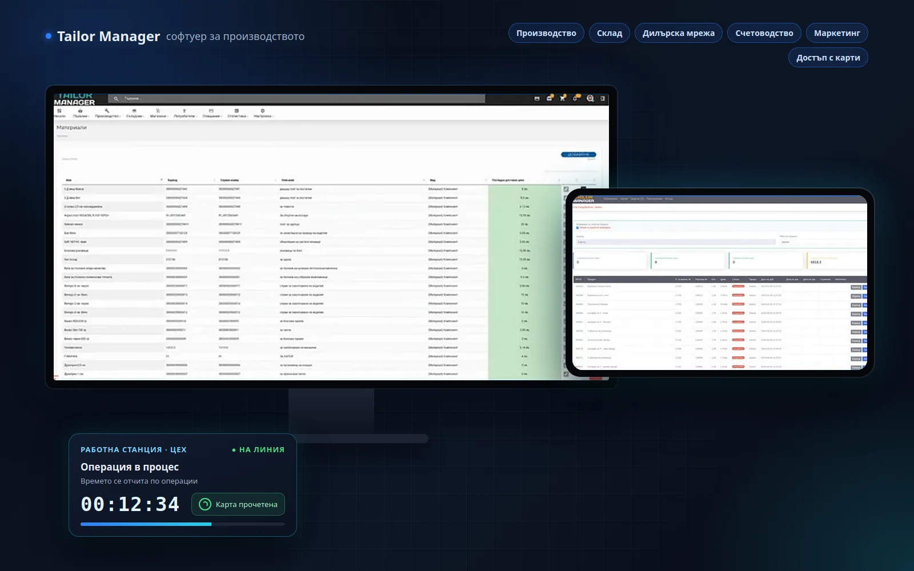Screen dimensions: 914x571
Task: Click the blue Добавяне button in Материали
Action: coord(579,154)
